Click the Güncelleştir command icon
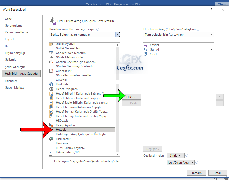 coord(51,71)
